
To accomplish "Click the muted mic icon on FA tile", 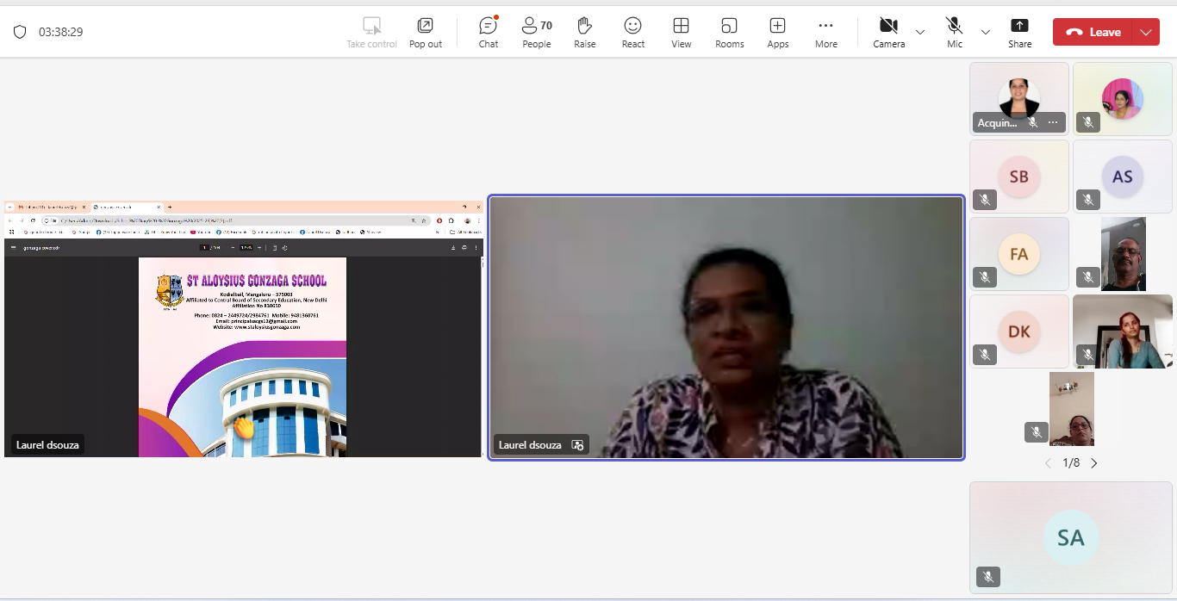I will (x=985, y=277).
